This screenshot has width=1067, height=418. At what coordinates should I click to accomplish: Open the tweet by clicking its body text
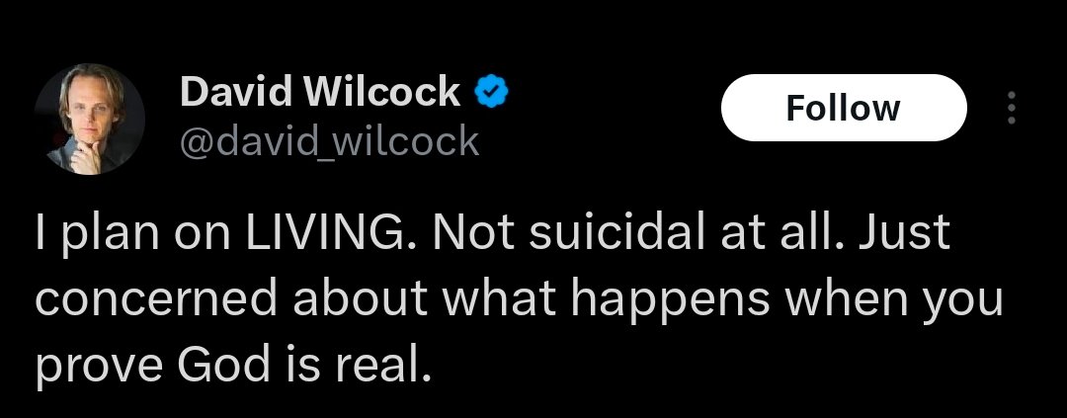coord(519,298)
